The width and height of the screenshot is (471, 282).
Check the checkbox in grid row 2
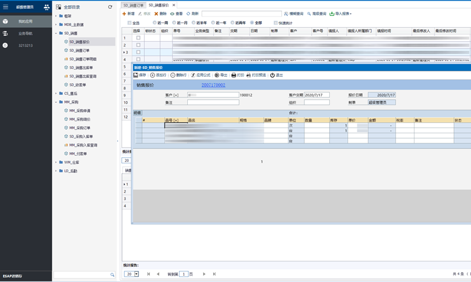coord(138,45)
